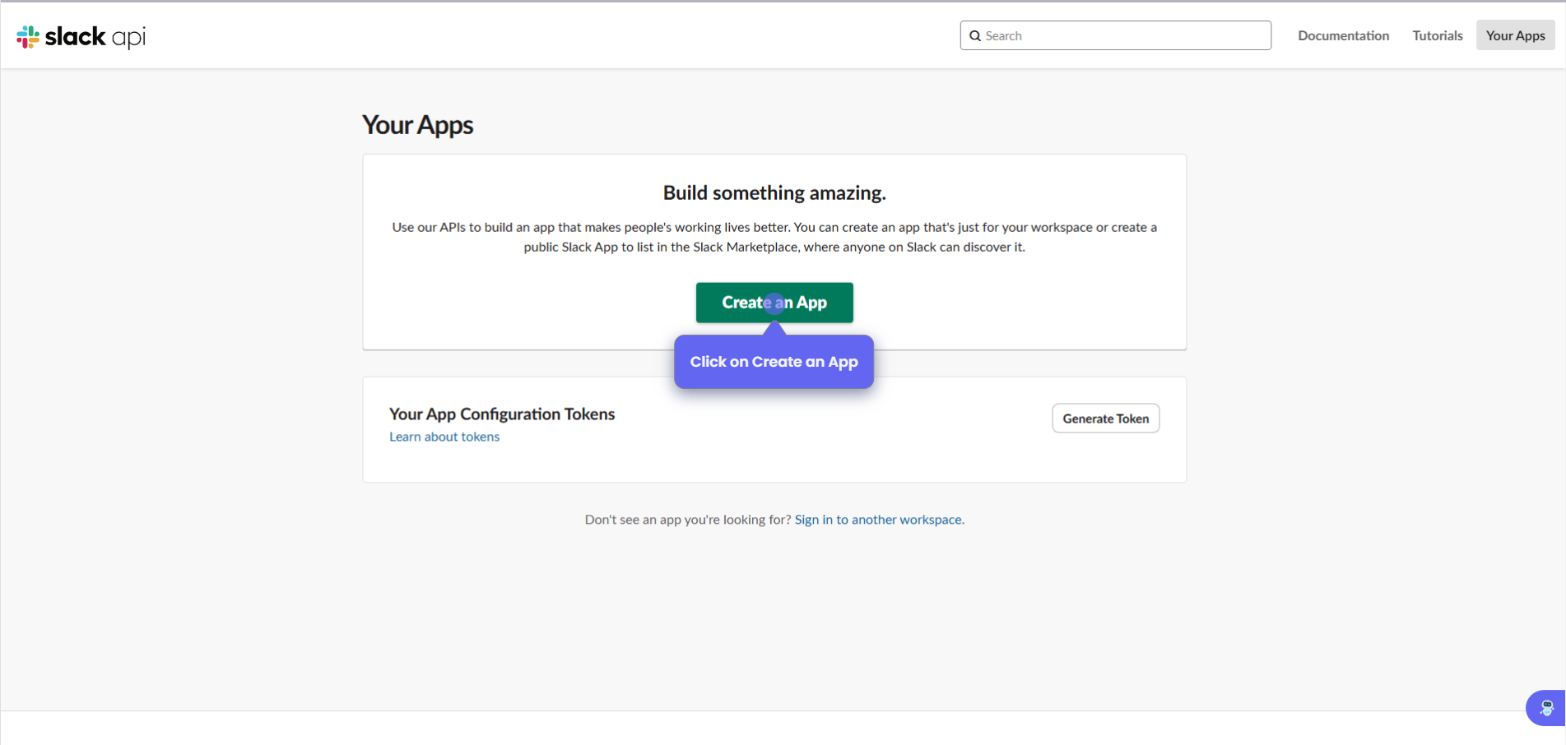Click the tooltip's pointer arrow below Create button

click(x=774, y=329)
